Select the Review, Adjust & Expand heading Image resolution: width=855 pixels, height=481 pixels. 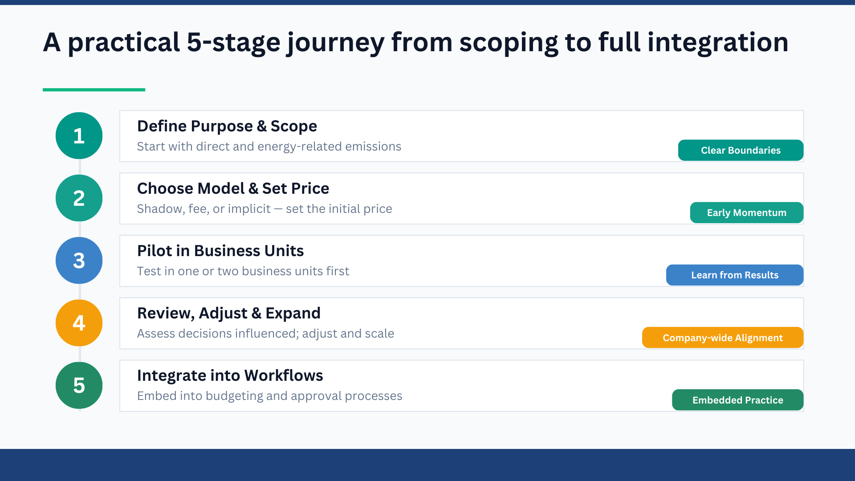coord(228,313)
